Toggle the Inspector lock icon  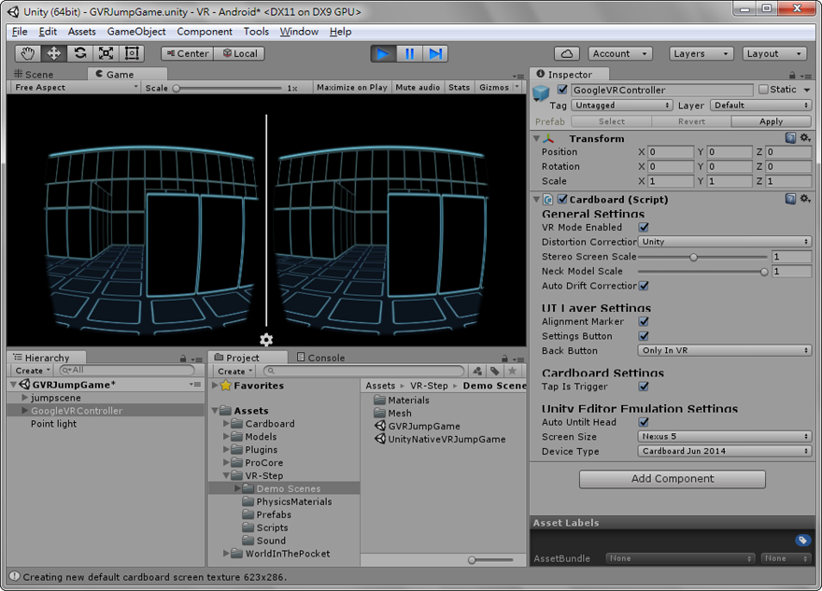pos(792,76)
